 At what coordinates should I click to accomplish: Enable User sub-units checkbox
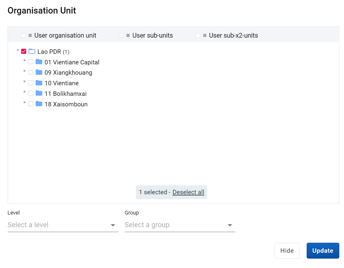click(x=121, y=36)
